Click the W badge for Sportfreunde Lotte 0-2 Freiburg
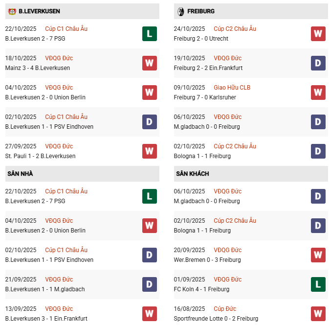330x327 pixels. (318, 314)
